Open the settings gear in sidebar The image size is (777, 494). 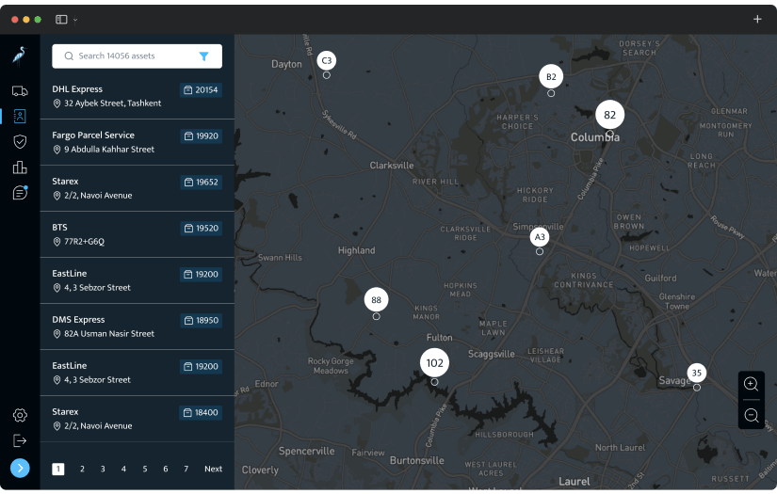[x=20, y=415]
